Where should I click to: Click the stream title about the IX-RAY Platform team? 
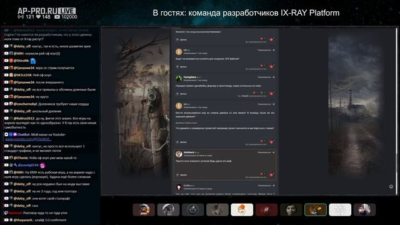coord(246,12)
